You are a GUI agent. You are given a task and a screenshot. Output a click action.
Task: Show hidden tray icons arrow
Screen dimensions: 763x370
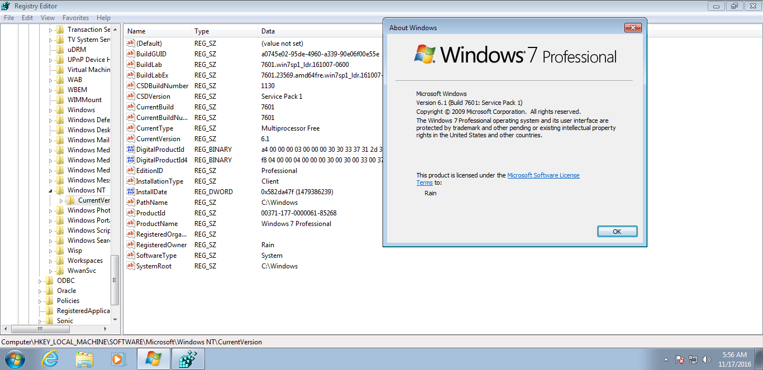tap(666, 359)
